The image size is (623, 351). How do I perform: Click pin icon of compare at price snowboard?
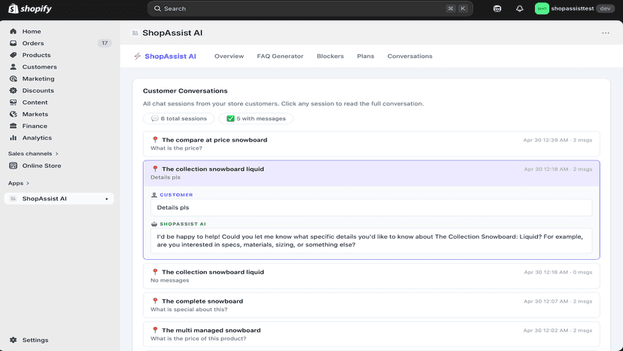pyautogui.click(x=155, y=139)
